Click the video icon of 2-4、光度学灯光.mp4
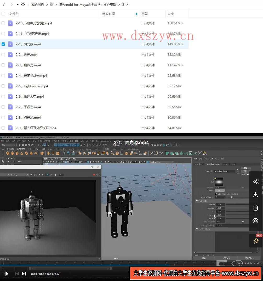Screen dimensions: 263x281 pyautogui.click(x=10, y=76)
